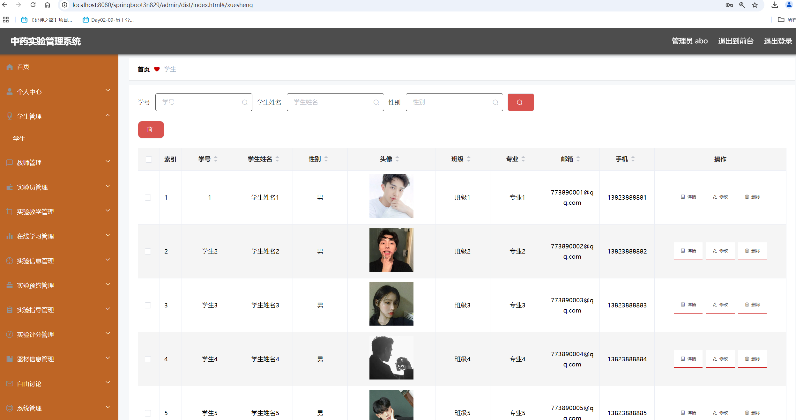Expand the 自由讨论 sidebar menu

(x=59, y=384)
